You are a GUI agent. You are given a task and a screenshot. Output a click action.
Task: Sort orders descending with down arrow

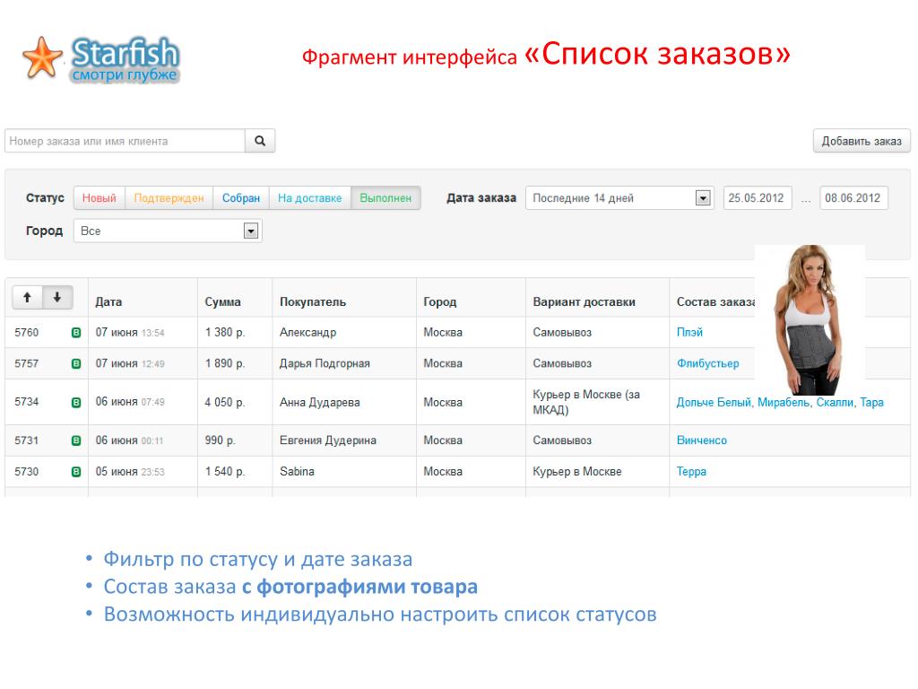tap(56, 297)
